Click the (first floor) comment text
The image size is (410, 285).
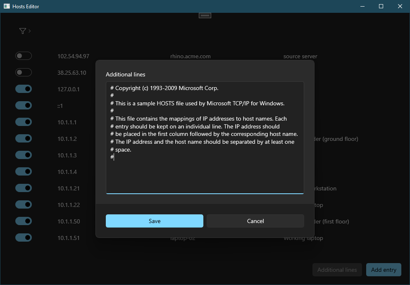[336, 221]
